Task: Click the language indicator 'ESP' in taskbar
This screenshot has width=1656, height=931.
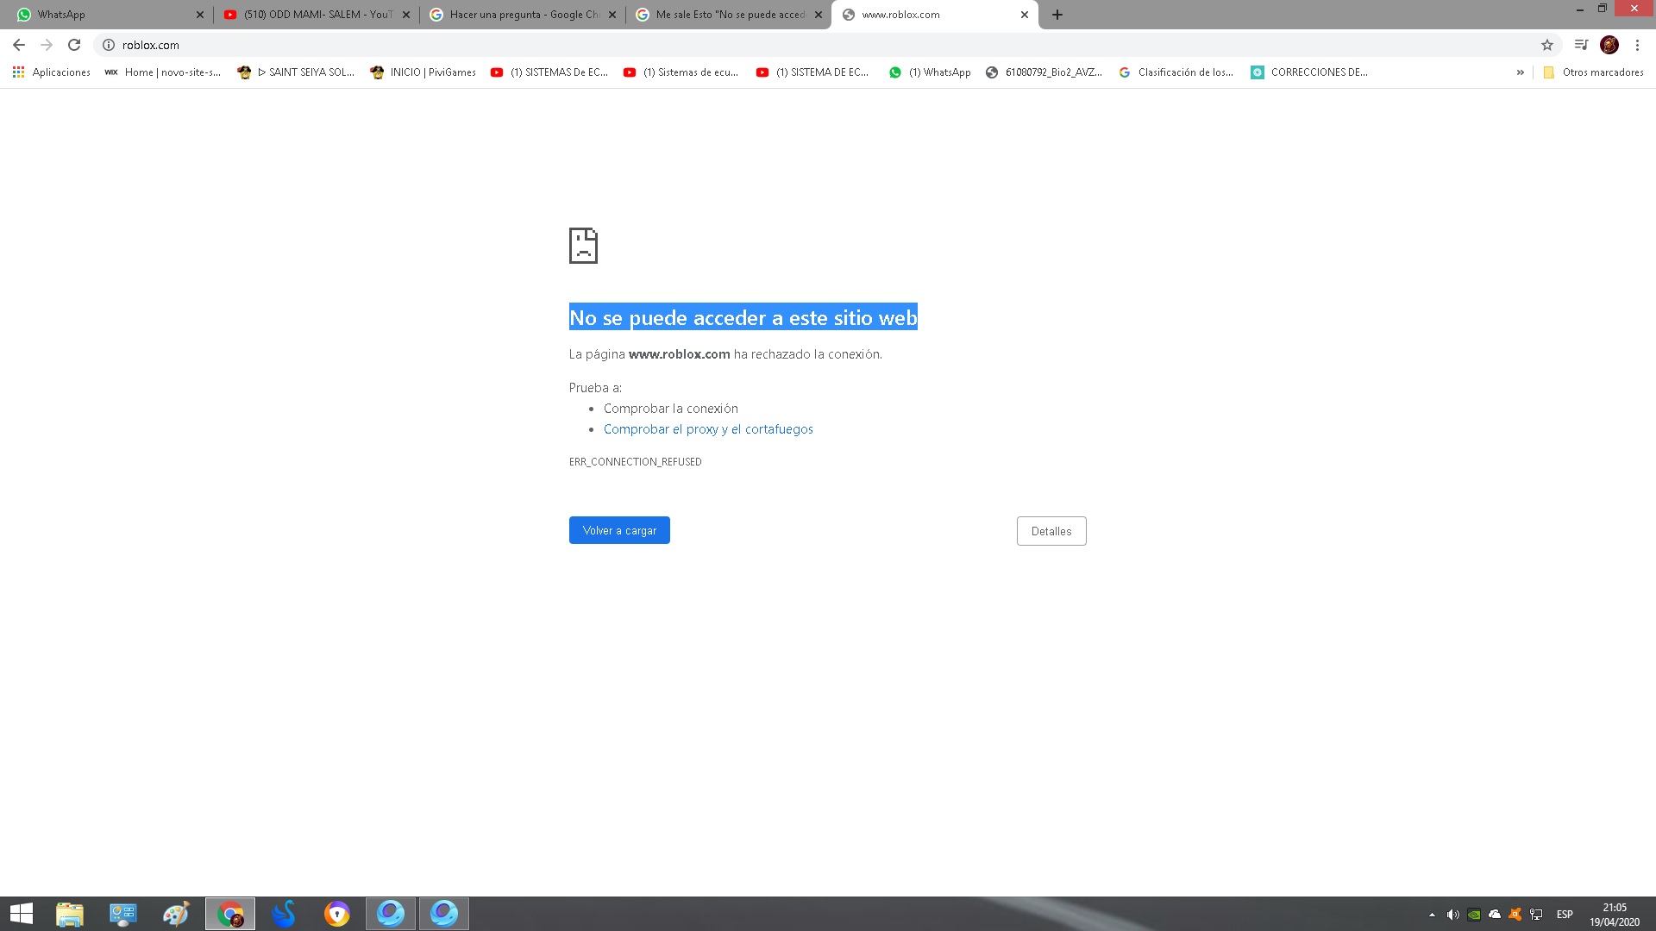Action: pyautogui.click(x=1567, y=913)
